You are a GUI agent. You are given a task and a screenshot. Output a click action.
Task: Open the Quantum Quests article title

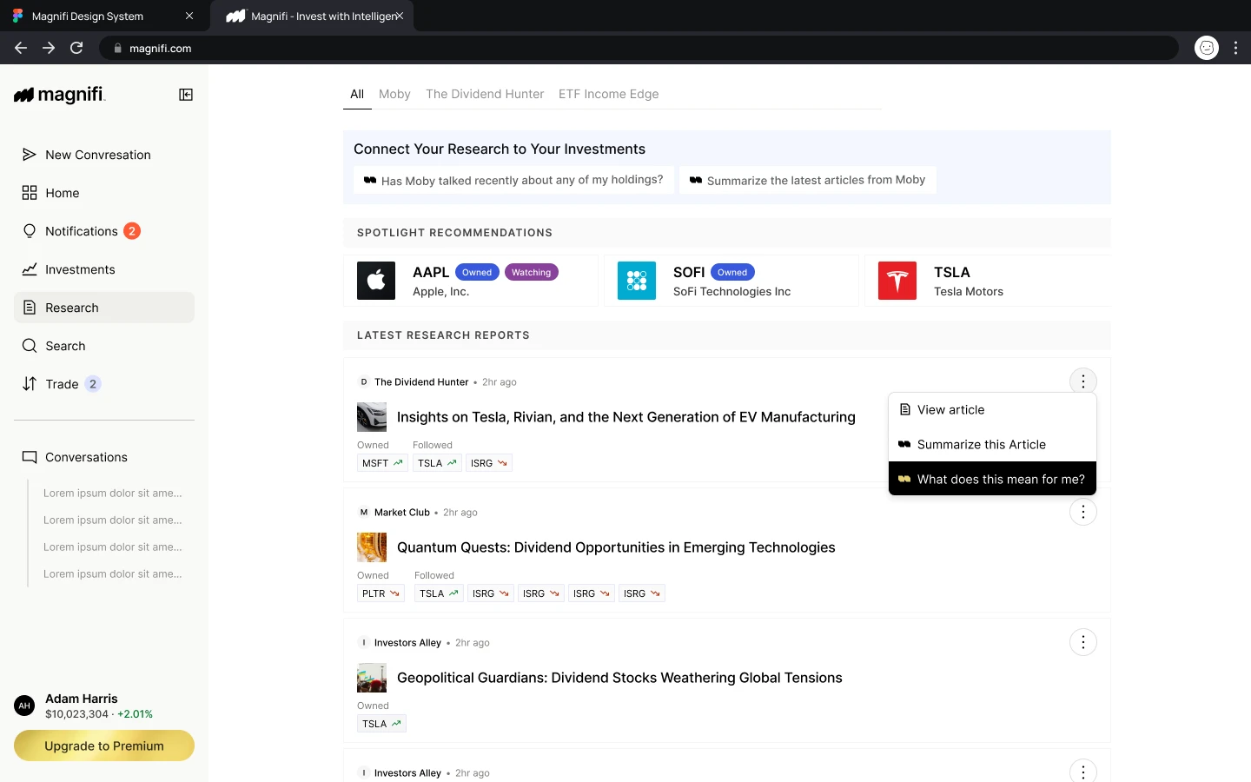pyautogui.click(x=616, y=547)
